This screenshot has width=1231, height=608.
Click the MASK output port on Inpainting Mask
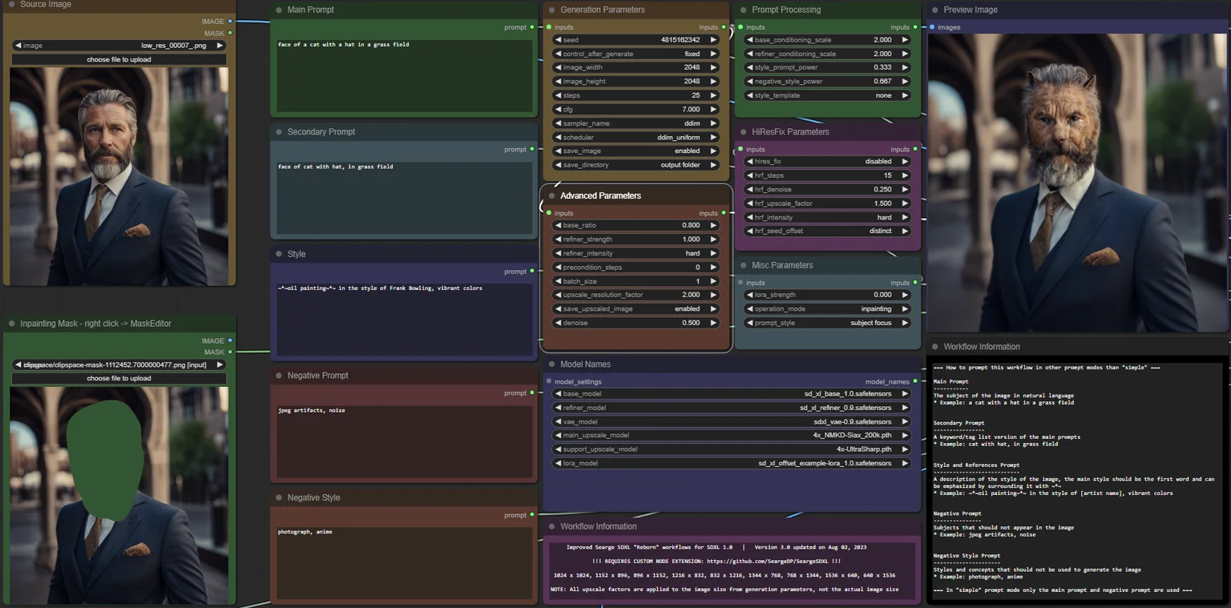230,352
